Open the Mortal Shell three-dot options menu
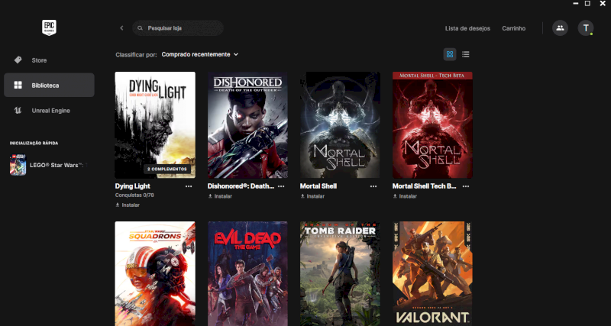Screen dimensions: 611x326 coord(373,186)
